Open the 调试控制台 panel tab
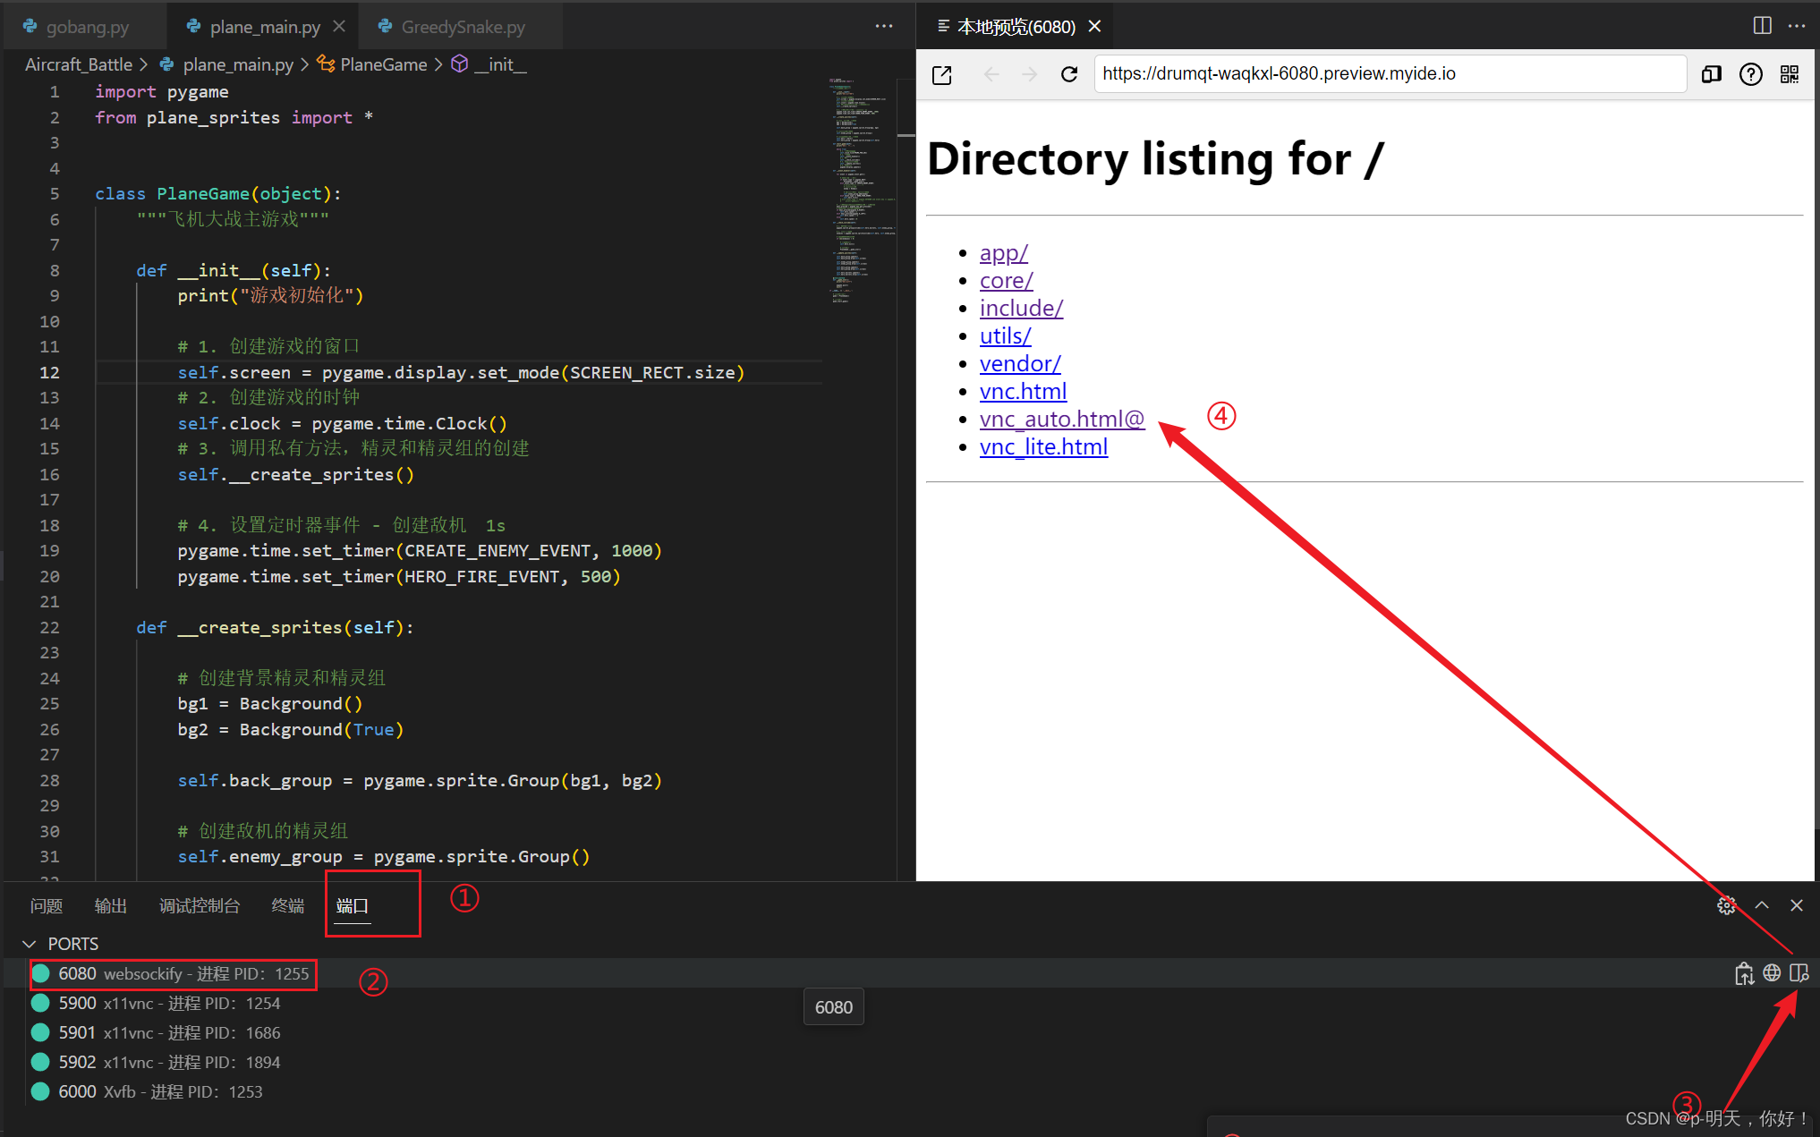This screenshot has height=1137, width=1820. click(x=200, y=906)
